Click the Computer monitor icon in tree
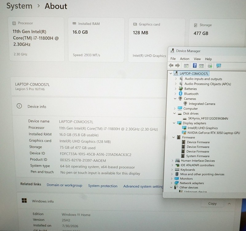Screen dimensions: 246x231 180,108
